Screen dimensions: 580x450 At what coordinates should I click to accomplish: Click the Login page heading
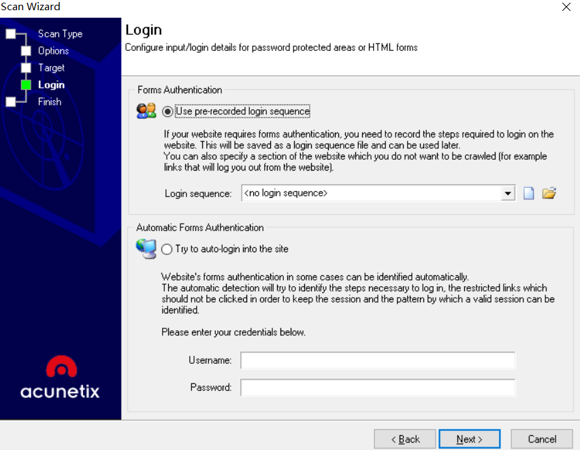144,31
